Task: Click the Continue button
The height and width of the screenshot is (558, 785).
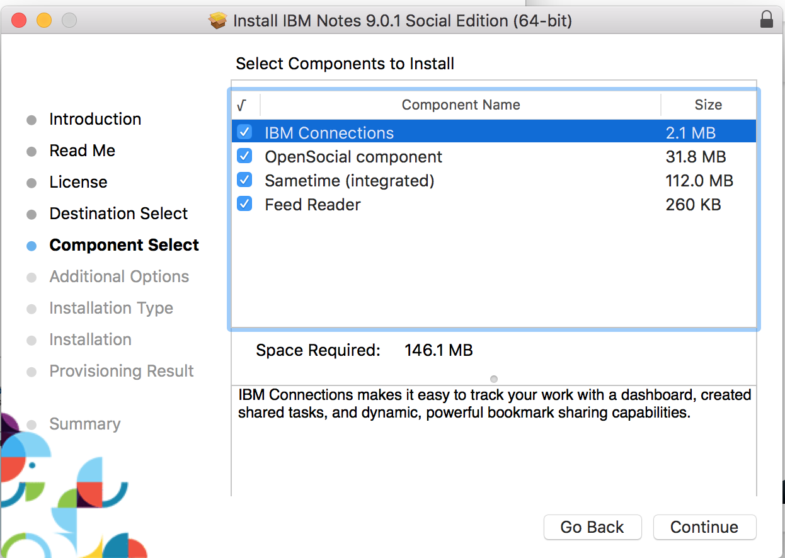Action: [704, 527]
